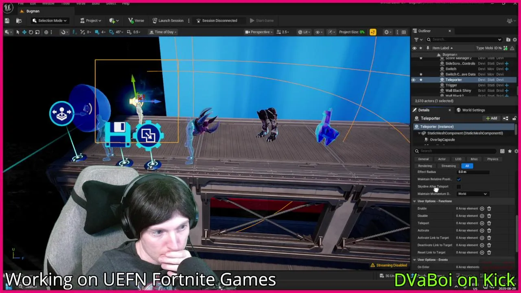Screen dimensions: 521x293
Task: Click the Outliner search field
Action: pos(464,39)
